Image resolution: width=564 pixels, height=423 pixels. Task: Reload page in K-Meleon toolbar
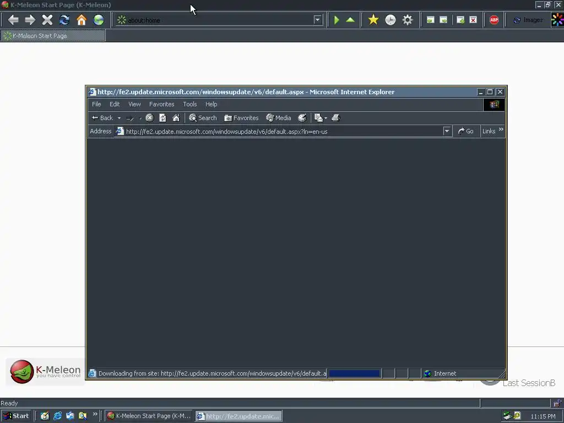click(64, 20)
